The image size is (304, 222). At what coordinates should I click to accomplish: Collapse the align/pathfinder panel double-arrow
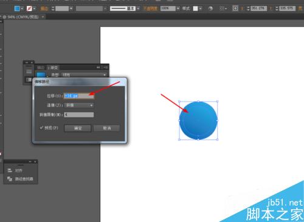[x=30, y=162]
